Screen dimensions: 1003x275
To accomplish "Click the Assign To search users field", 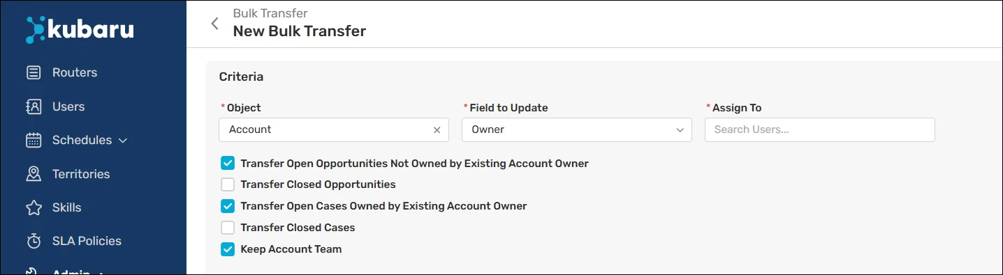I will point(819,129).
